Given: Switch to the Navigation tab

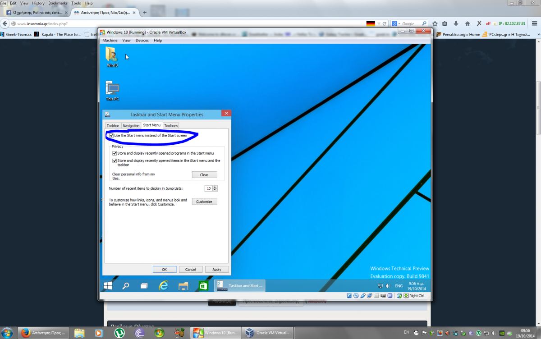Looking at the screenshot, I should (131, 125).
